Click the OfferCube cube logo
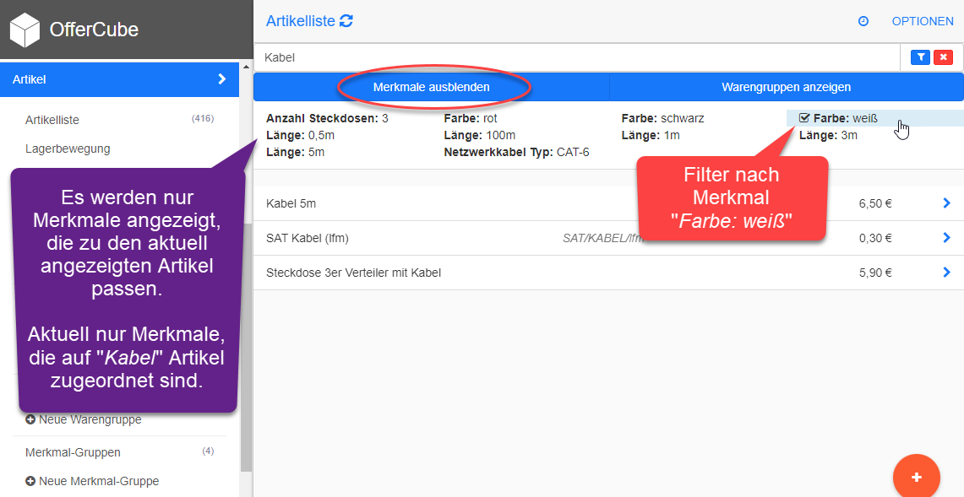The width and height of the screenshot is (964, 497). click(x=25, y=30)
